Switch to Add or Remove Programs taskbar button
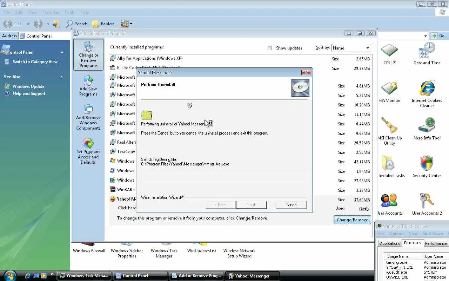Screen dimensions: 449x281 pos(196,276)
